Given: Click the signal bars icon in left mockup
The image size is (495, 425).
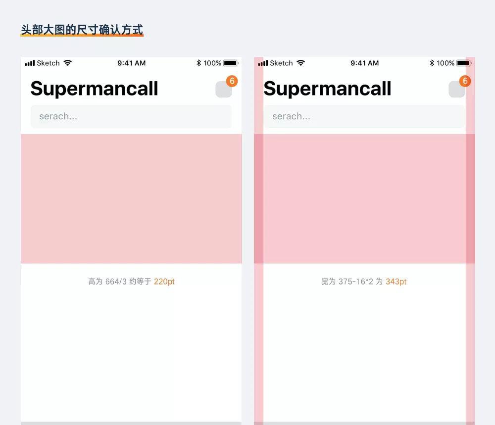Looking at the screenshot, I should [x=30, y=63].
